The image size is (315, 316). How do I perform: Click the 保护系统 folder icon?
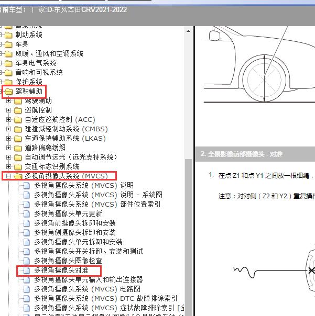(x=8, y=82)
